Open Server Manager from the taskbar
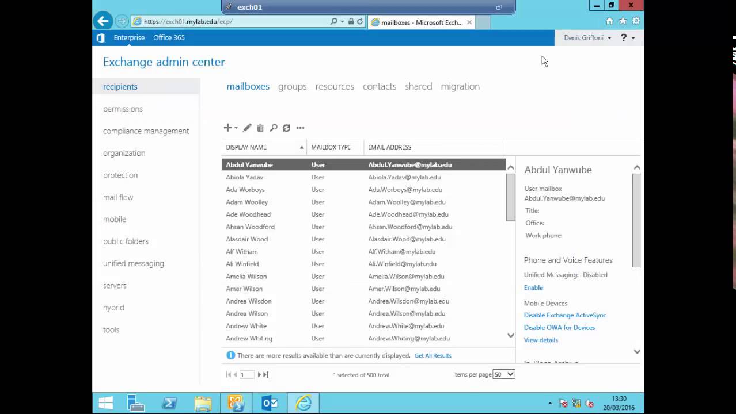Viewport: 736px width, 414px height. click(x=136, y=403)
